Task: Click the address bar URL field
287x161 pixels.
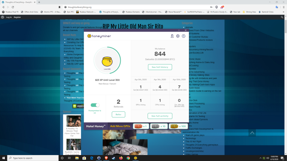Action: pyautogui.click(x=135, y=7)
